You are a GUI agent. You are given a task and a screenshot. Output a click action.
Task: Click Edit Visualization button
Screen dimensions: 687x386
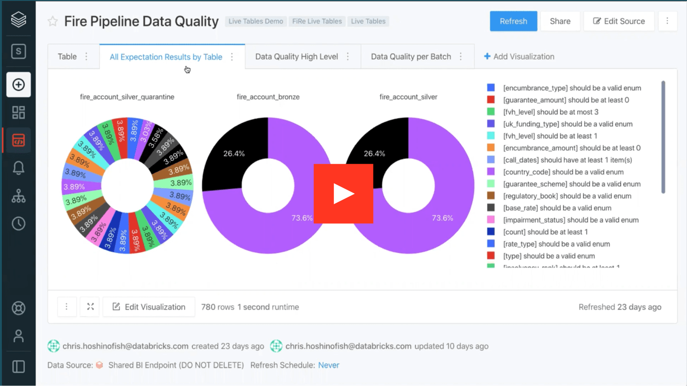pos(149,307)
